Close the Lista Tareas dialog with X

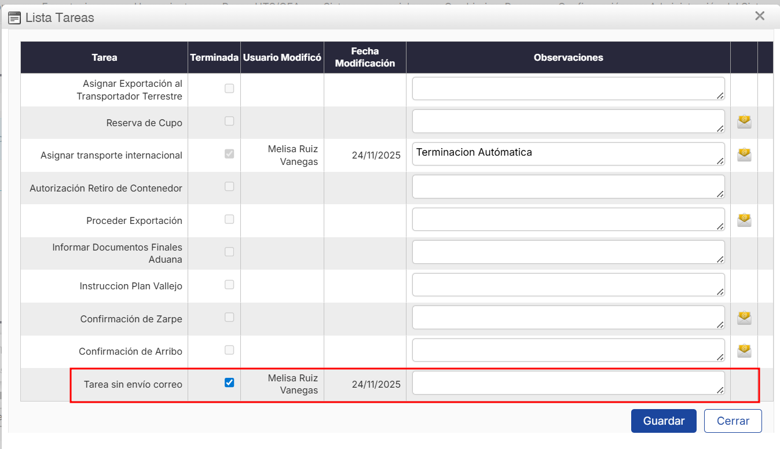760,16
